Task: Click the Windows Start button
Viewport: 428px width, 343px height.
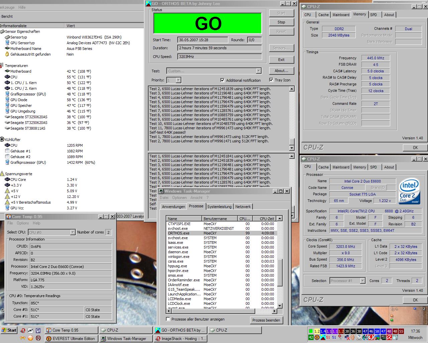Action: pos(9,330)
